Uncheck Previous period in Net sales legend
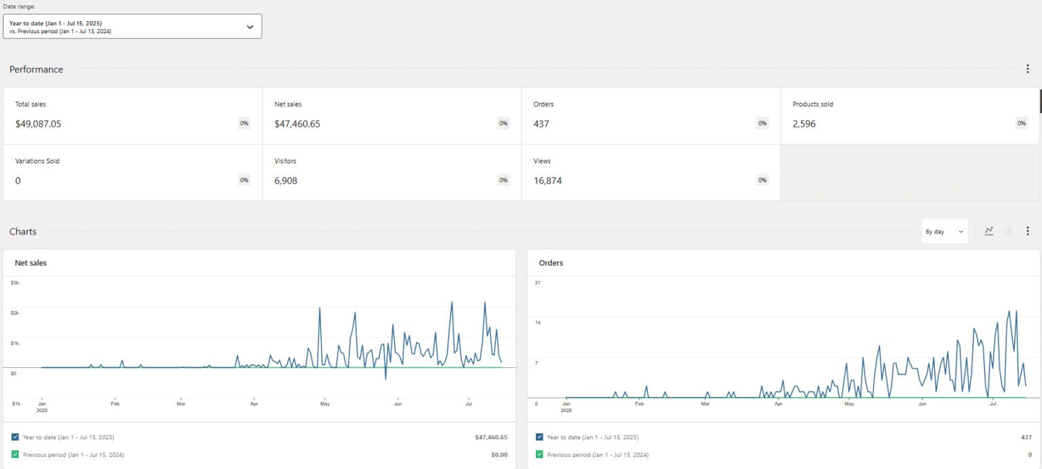 [x=15, y=455]
